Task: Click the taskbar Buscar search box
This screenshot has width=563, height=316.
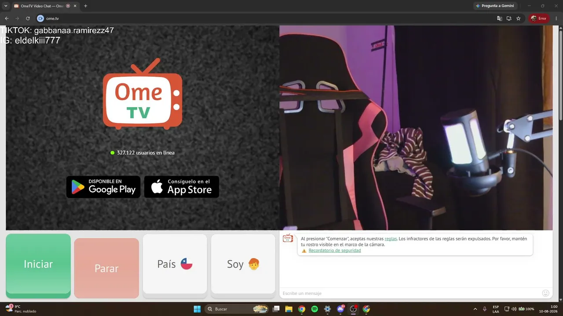Action: 237,309
